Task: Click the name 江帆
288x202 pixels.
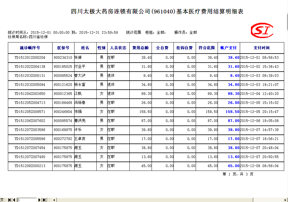Action: point(78,93)
